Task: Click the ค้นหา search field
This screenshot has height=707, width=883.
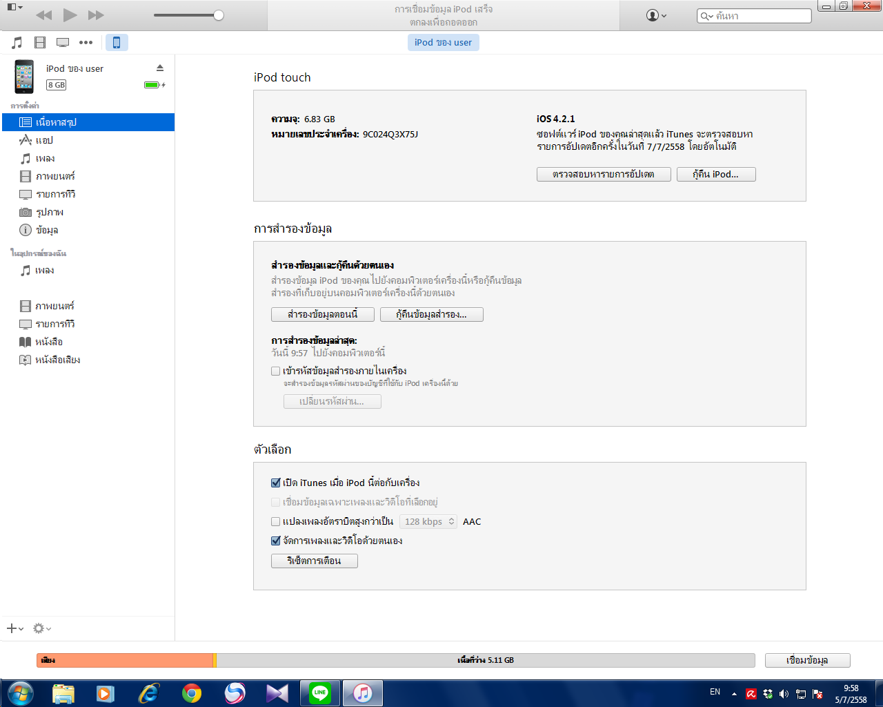Action: tap(755, 16)
